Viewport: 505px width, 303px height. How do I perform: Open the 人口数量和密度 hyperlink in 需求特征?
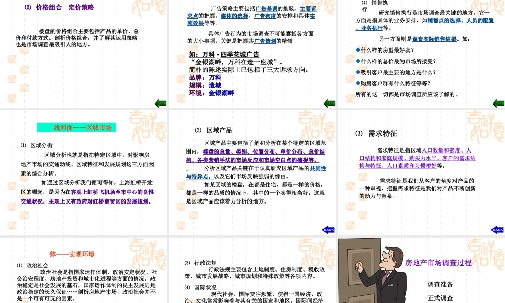point(446,150)
